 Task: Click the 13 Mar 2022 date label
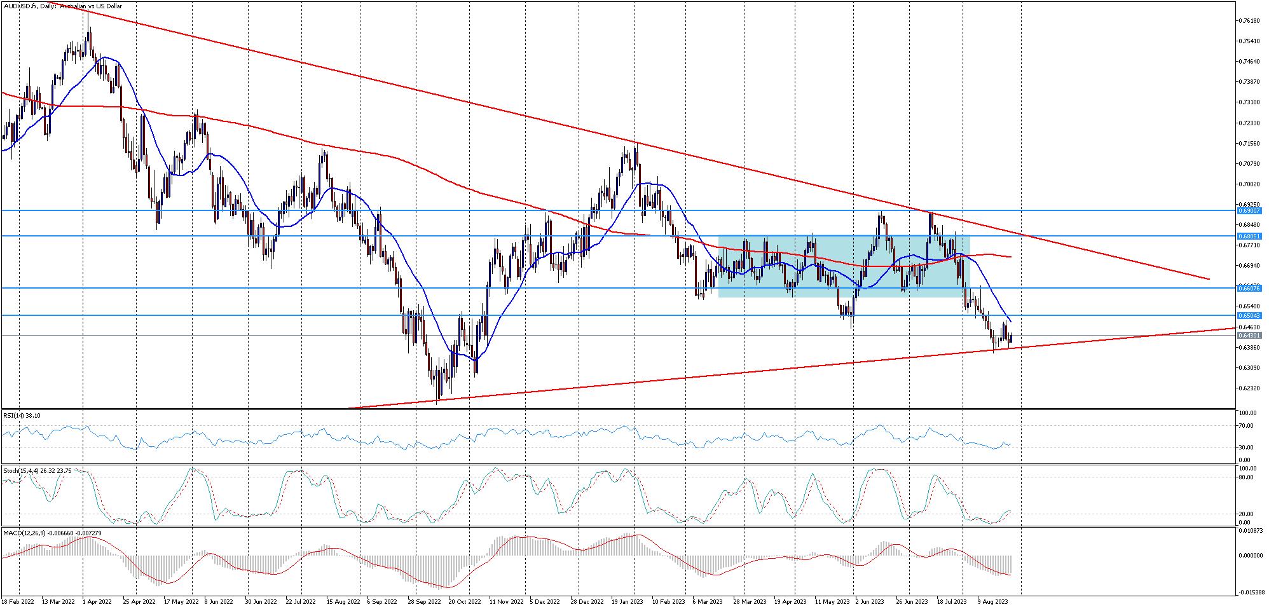58,601
